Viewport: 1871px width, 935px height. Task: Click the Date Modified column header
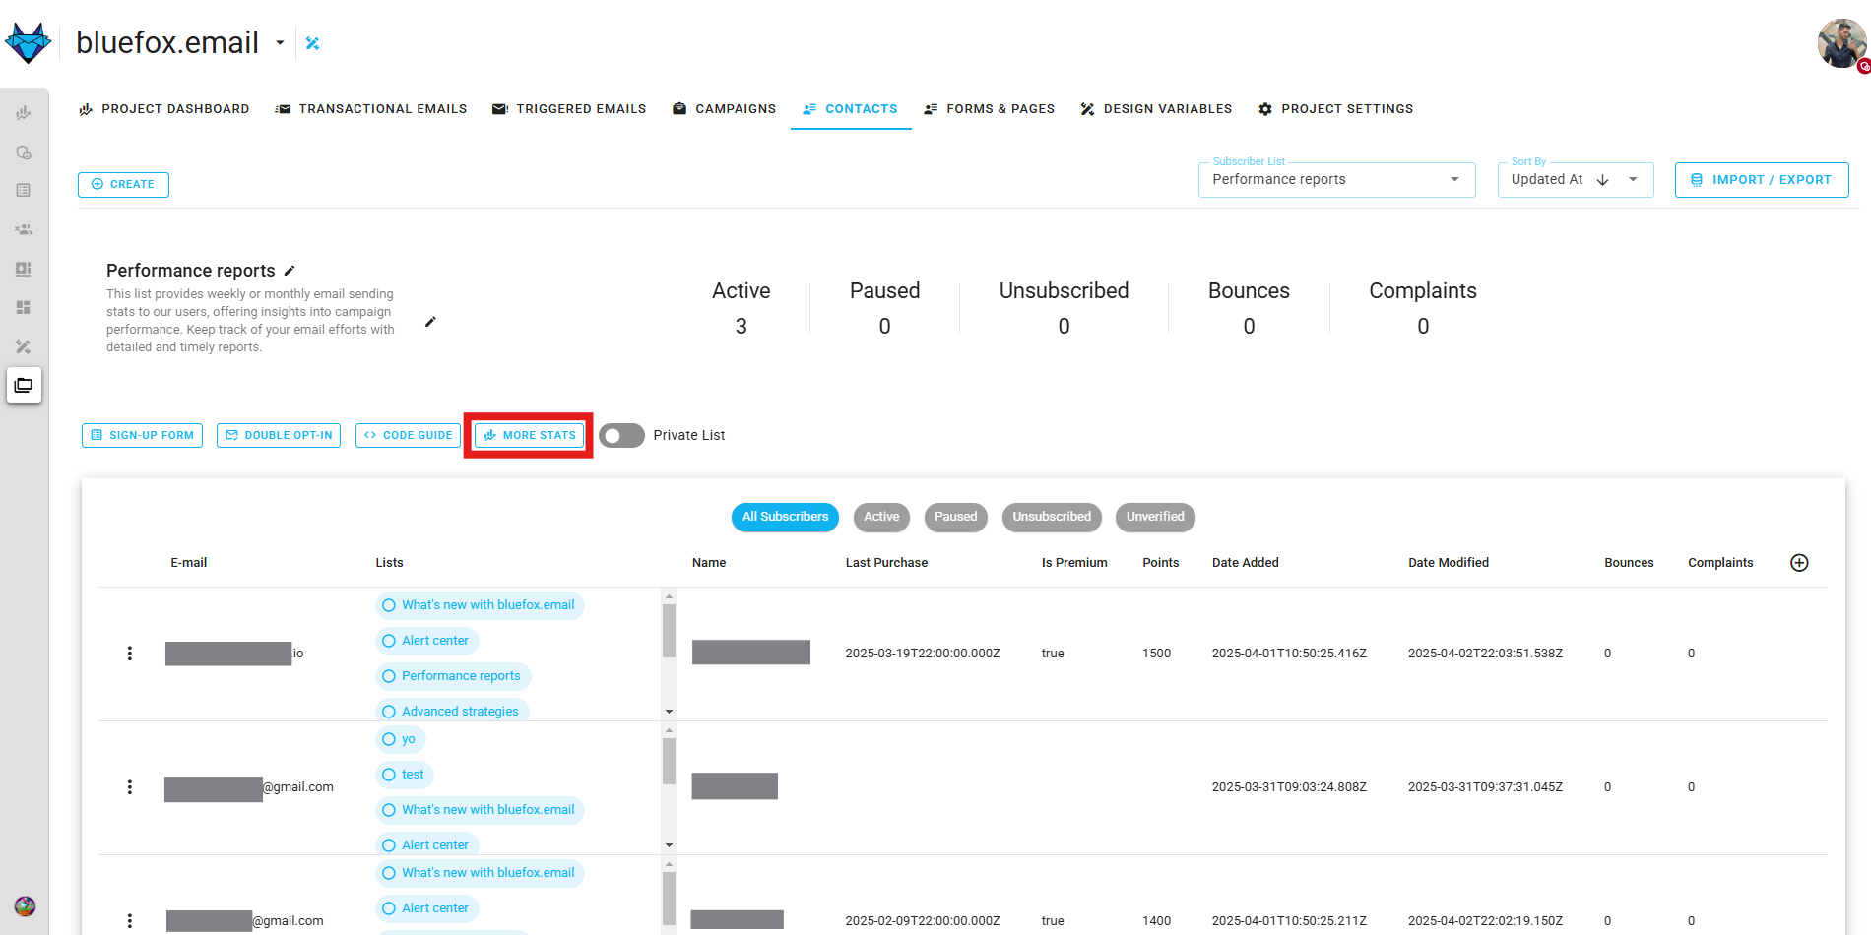coord(1448,563)
